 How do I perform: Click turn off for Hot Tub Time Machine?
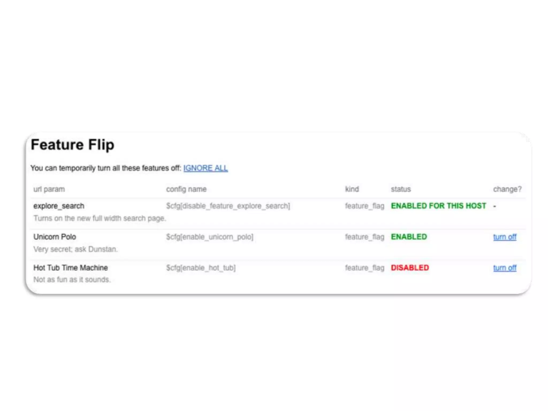pos(504,268)
